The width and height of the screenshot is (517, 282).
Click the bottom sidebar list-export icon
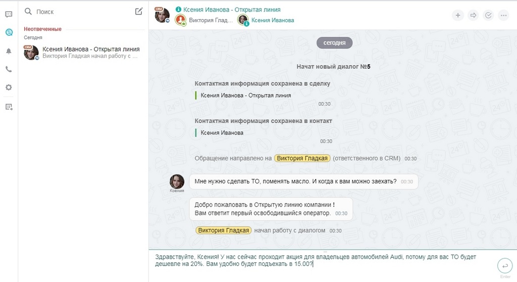click(9, 107)
